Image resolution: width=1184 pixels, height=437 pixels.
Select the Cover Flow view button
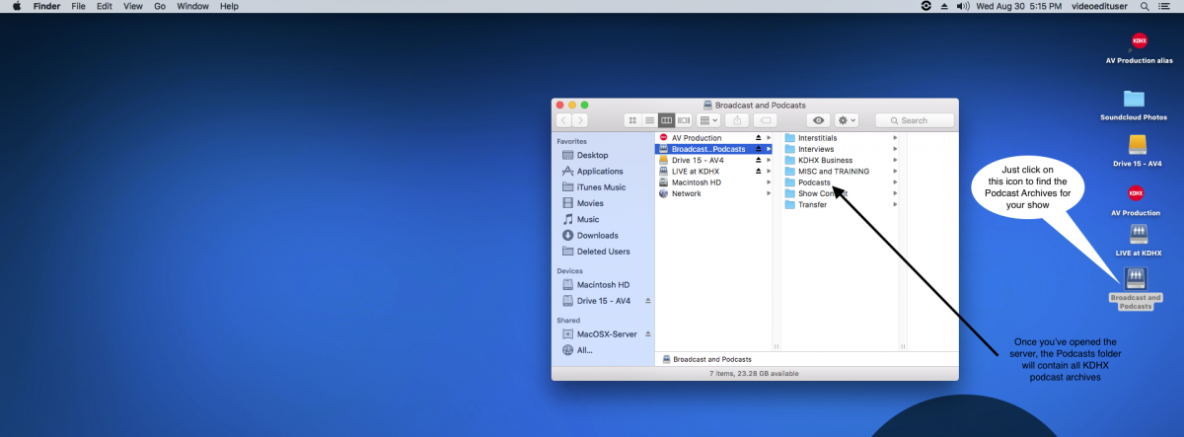pos(684,120)
